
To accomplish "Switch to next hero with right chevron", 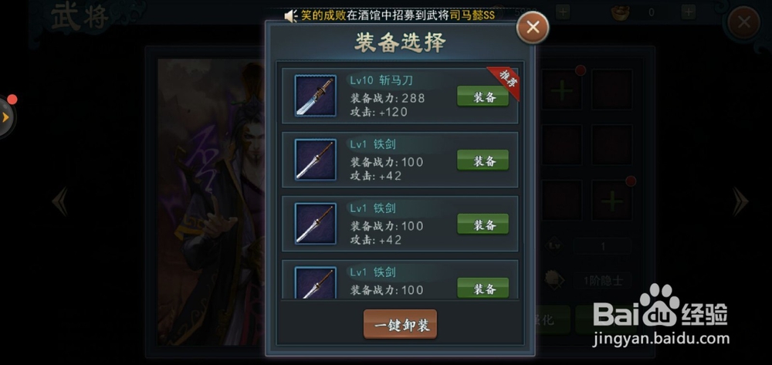I will coord(740,201).
